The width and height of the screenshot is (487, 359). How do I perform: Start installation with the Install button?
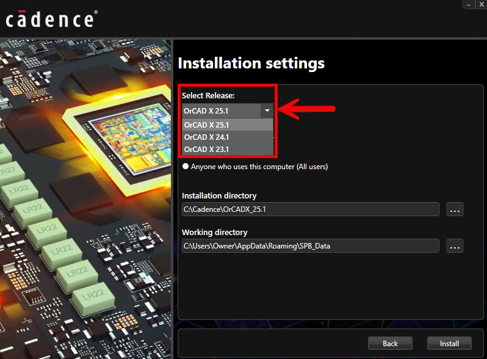(x=449, y=343)
